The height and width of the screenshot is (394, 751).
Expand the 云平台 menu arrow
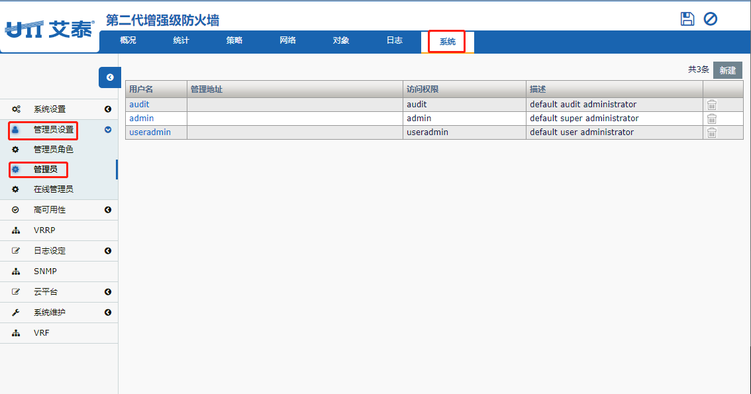coord(108,291)
